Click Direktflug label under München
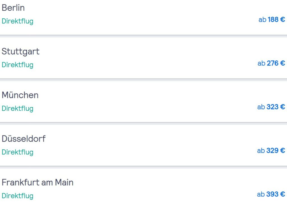The width and height of the screenshot is (287, 202). (x=18, y=108)
